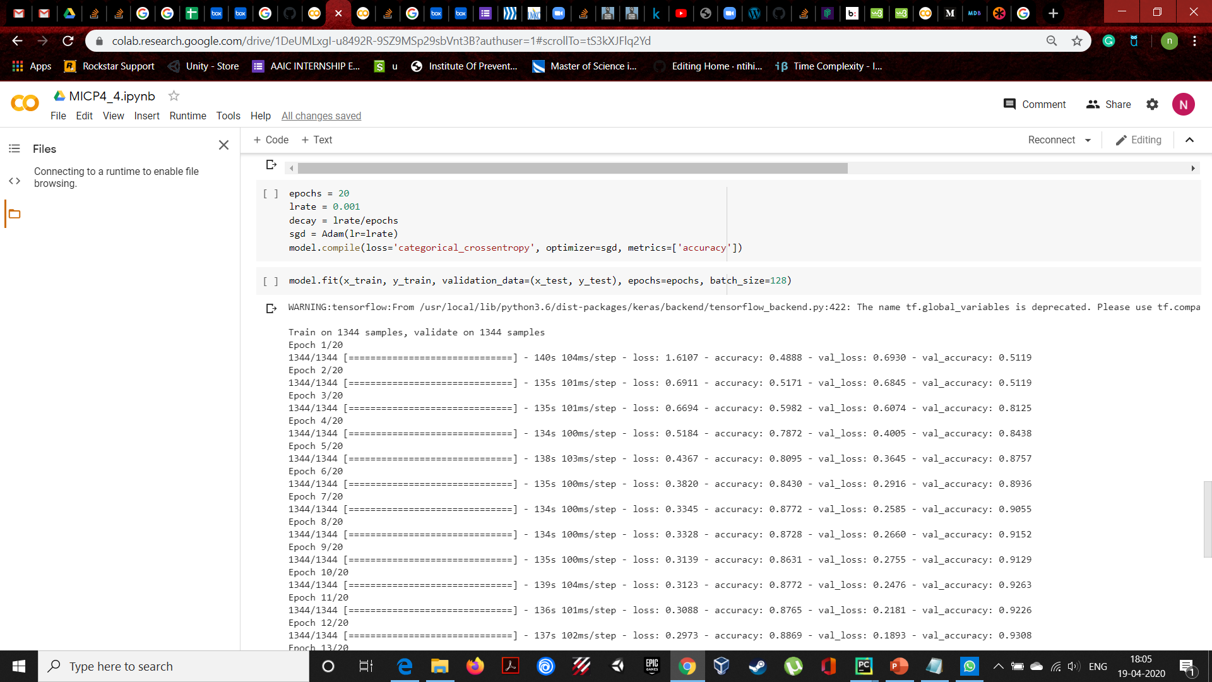Screen dimensions: 1212x682
Task: Open the Insert menu
Action: 146,116
